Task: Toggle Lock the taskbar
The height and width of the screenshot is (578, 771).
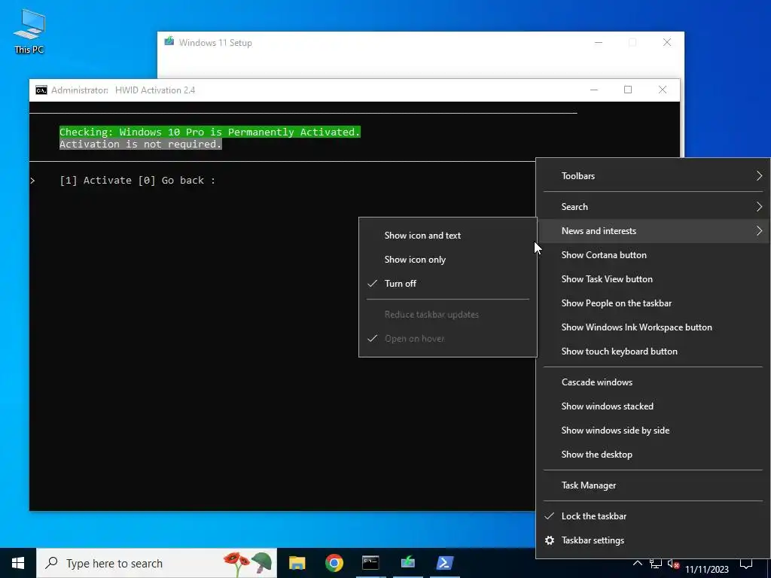Action: point(653,516)
